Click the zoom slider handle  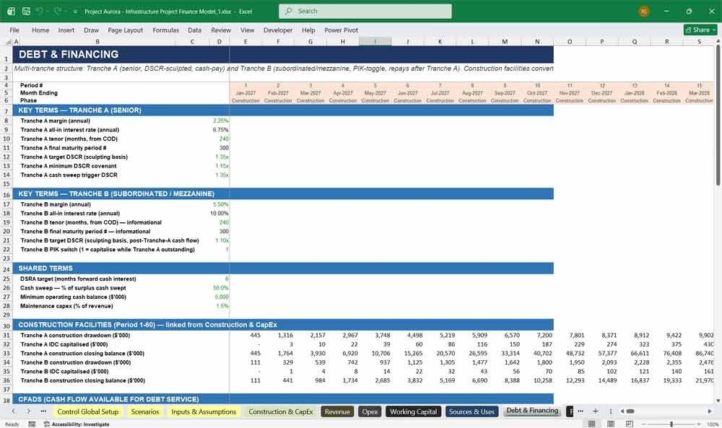(671, 424)
